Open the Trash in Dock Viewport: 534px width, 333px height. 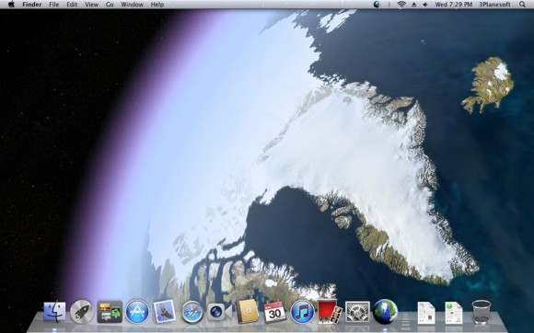tap(482, 312)
